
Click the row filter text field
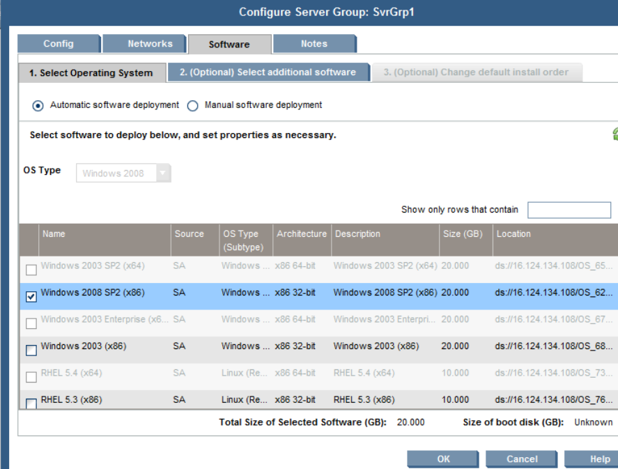(569, 210)
